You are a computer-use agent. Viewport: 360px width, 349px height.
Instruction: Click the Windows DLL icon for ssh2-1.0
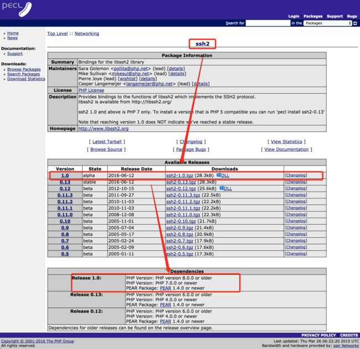coord(219,175)
